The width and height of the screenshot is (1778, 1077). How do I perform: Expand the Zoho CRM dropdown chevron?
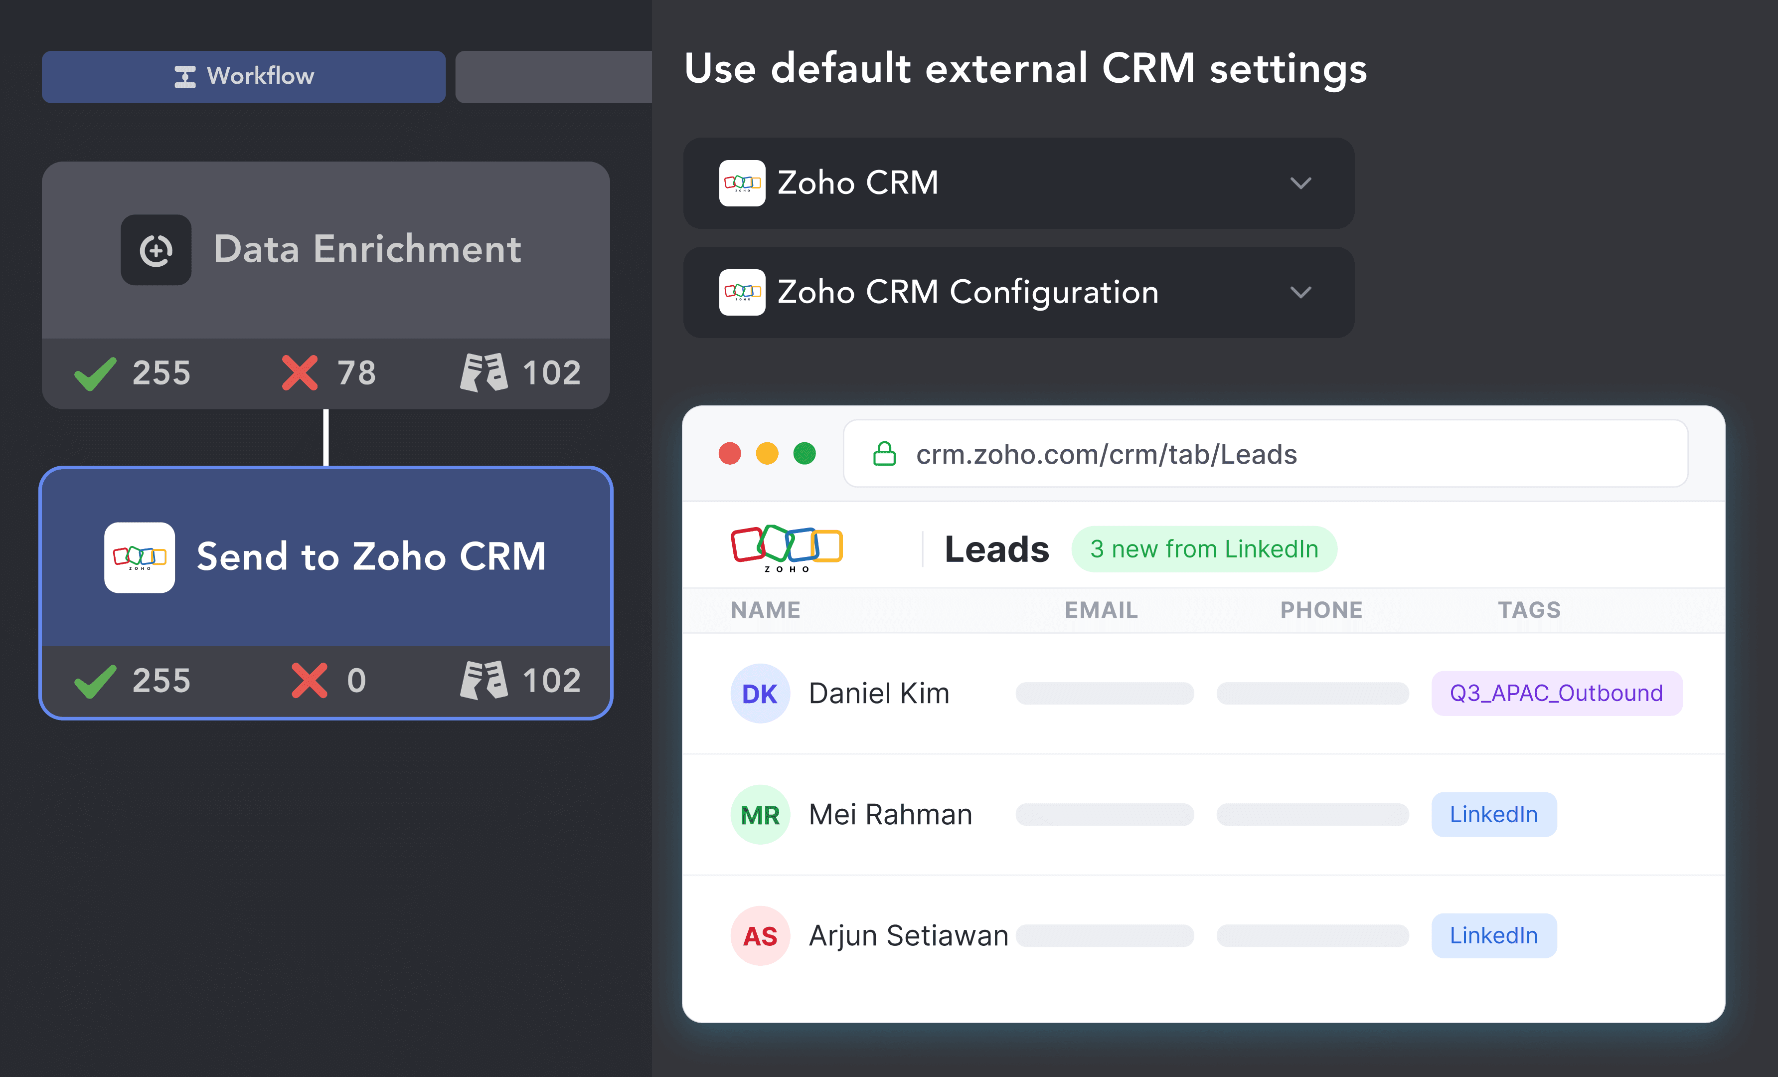click(x=1300, y=183)
